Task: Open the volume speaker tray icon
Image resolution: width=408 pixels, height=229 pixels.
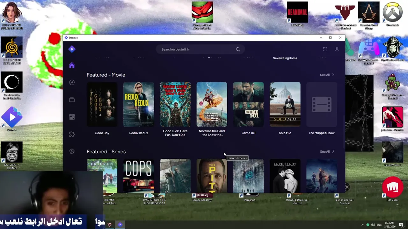Action: click(373, 225)
